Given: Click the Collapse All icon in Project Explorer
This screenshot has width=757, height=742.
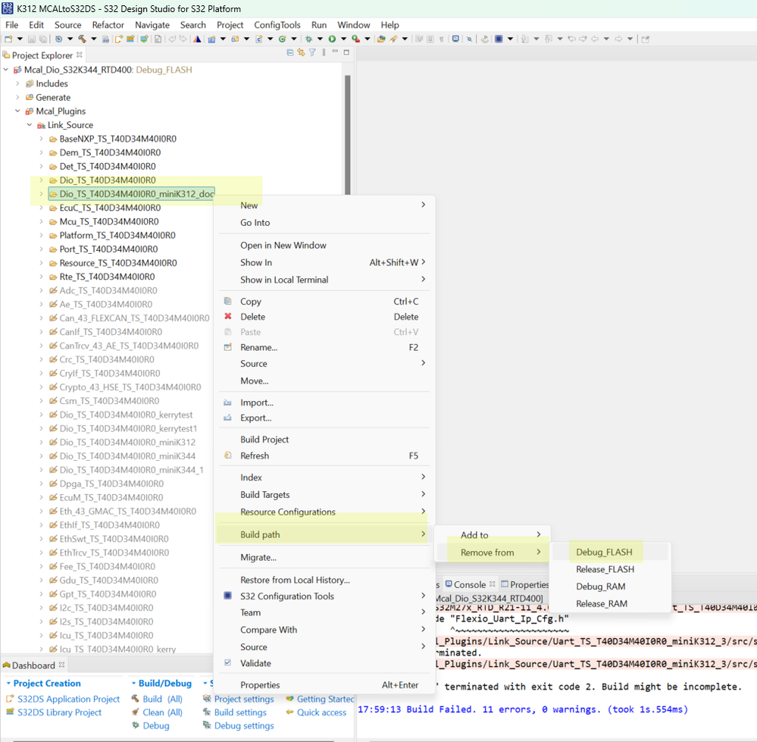Looking at the screenshot, I should click(289, 52).
